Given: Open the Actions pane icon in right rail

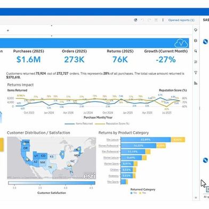Looking at the screenshot, I should pyautogui.click(x=196, y=41).
